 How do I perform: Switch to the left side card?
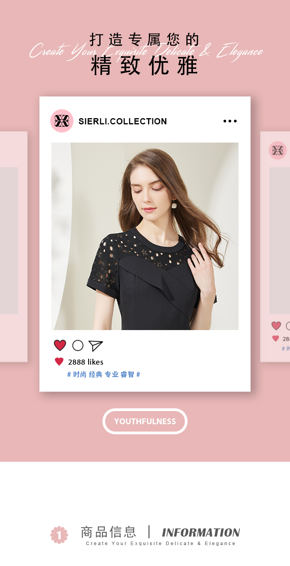point(14,247)
